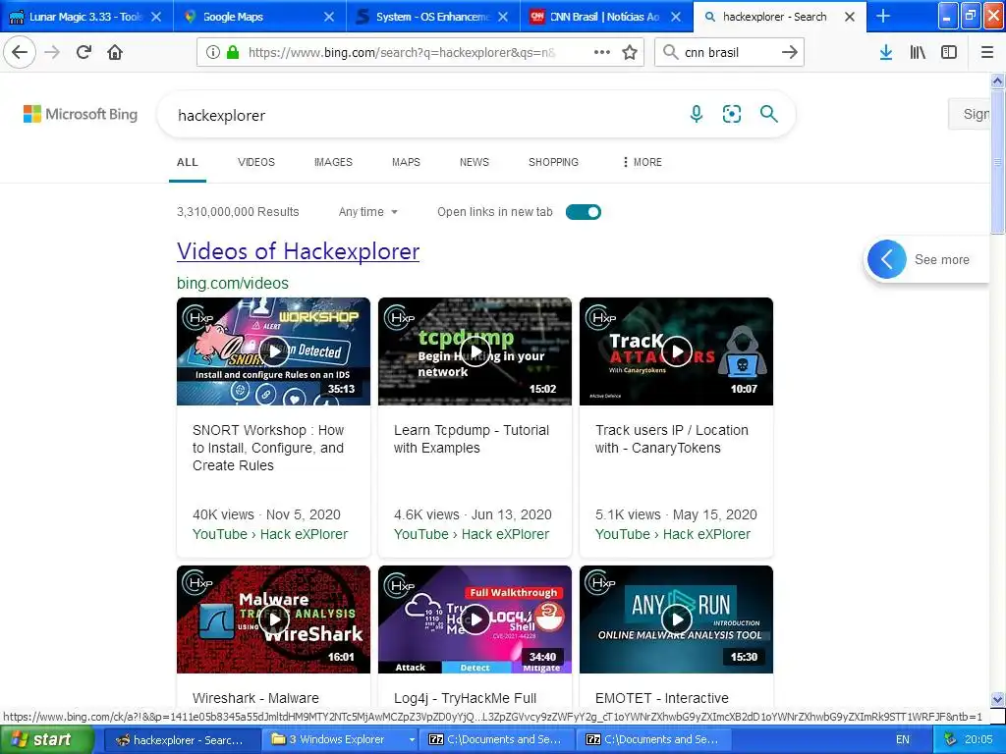The width and height of the screenshot is (1006, 754).
Task: Open the browser downloads panel
Action: coord(886,52)
